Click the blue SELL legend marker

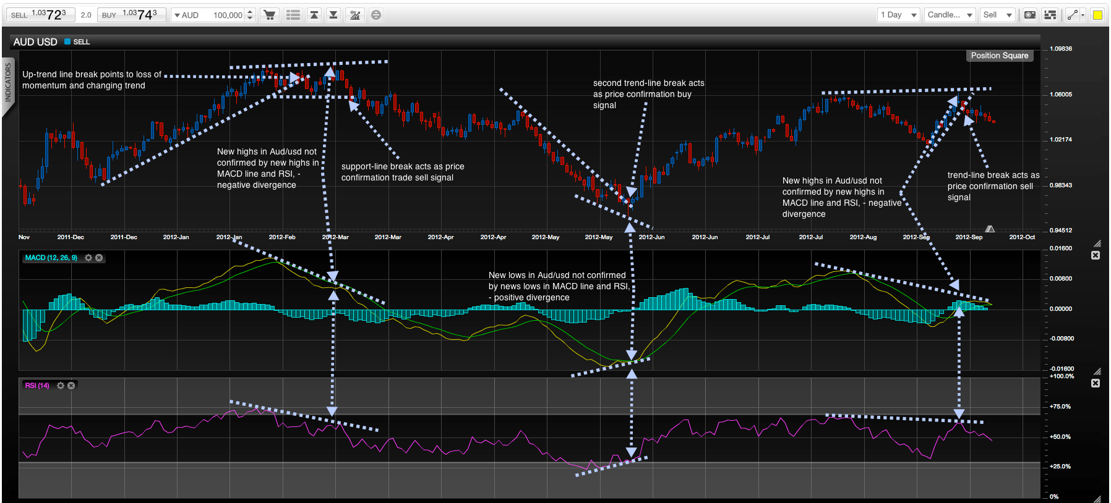coord(67,41)
